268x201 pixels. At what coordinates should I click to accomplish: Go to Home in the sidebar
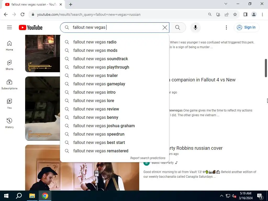point(9,46)
